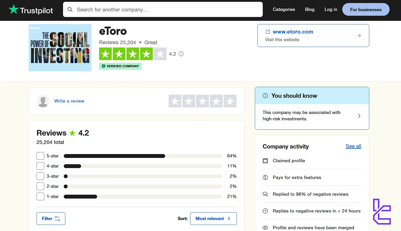Click the Company activity heading
401x231 pixels.
[x=286, y=146]
